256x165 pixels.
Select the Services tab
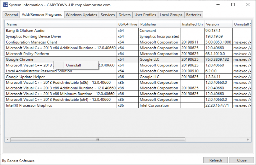pyautogui.click(x=108, y=15)
